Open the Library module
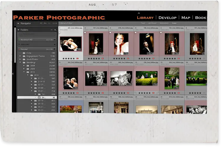 point(145,18)
